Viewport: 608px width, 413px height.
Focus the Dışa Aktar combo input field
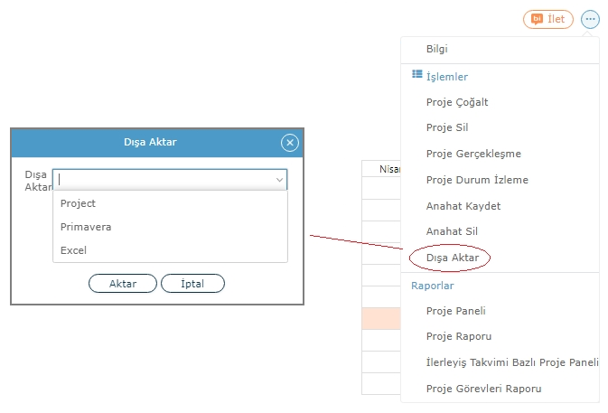[x=164, y=180]
